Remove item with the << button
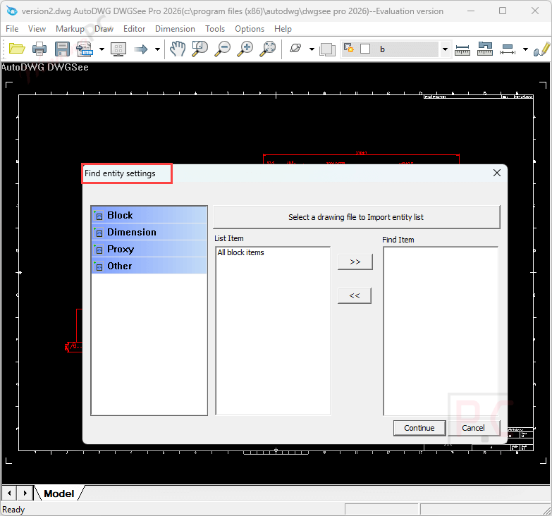The height and width of the screenshot is (516, 552). [x=355, y=295]
